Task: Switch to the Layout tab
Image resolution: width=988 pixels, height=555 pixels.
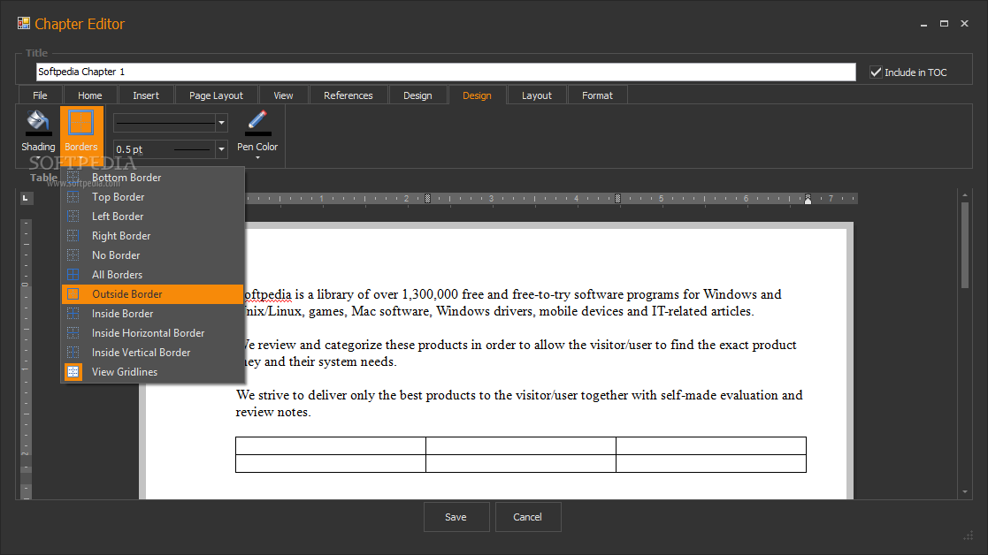Action: (x=537, y=95)
